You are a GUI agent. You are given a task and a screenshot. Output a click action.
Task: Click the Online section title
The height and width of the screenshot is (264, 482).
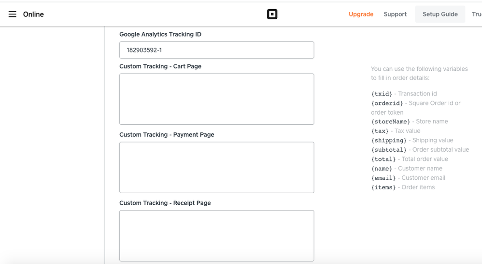(x=33, y=14)
